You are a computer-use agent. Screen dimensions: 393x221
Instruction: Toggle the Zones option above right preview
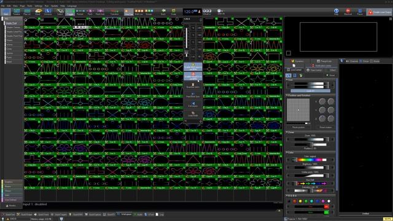tap(364, 61)
